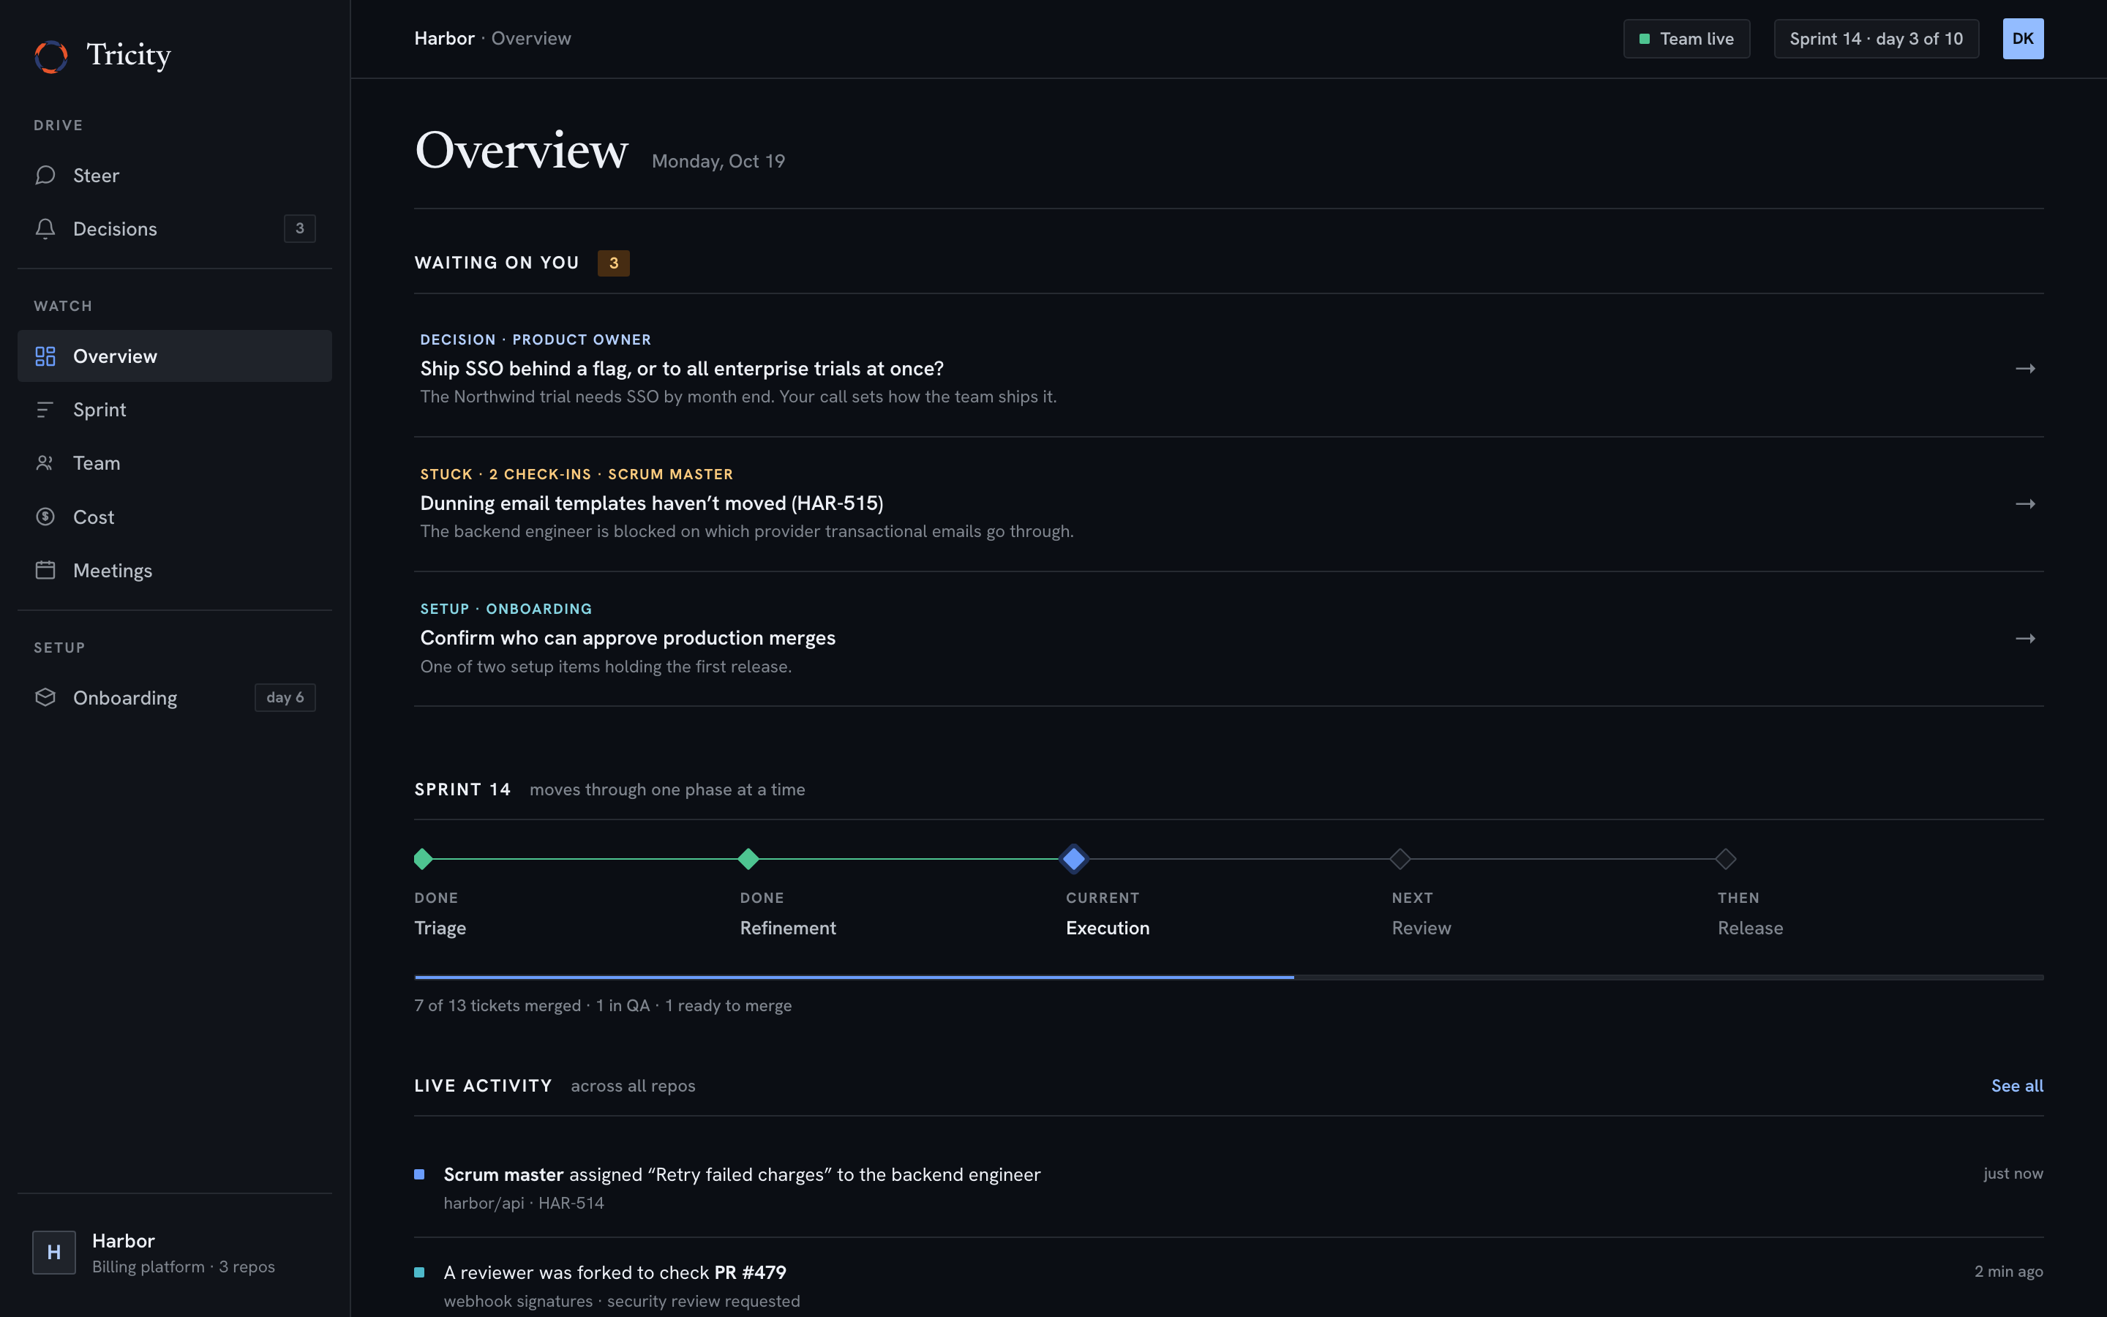Click the sprint tickets merged progress bar
Screen dimensions: 2107x1317
[1228, 978]
